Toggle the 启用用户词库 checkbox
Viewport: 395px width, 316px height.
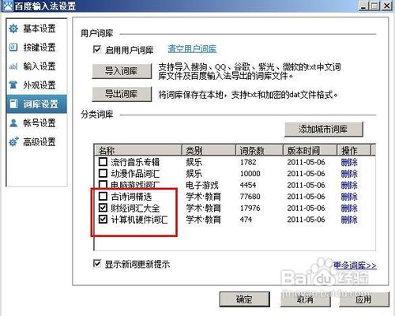pos(97,50)
